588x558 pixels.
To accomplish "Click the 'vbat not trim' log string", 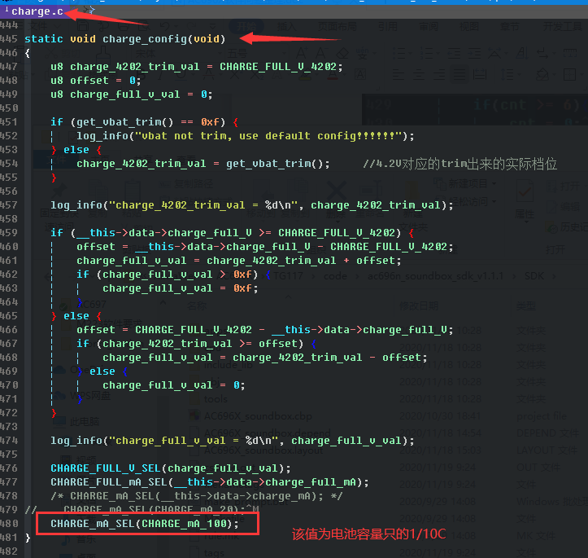I will tap(268, 136).
